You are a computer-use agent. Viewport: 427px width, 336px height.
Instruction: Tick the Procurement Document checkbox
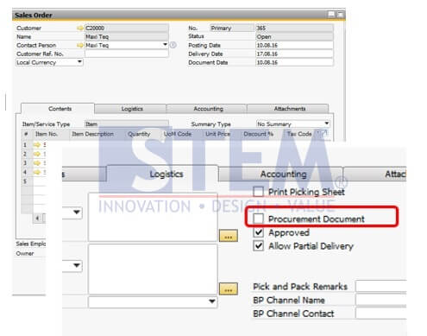point(258,219)
